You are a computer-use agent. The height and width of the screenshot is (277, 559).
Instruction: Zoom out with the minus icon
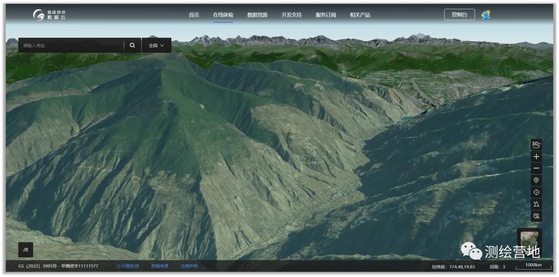tap(536, 168)
